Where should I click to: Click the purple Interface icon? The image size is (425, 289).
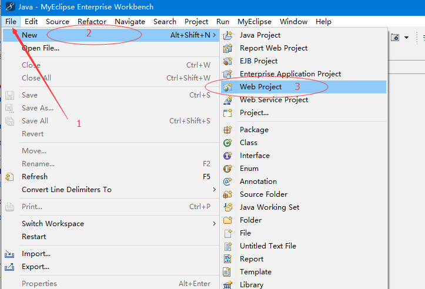tap(227, 156)
